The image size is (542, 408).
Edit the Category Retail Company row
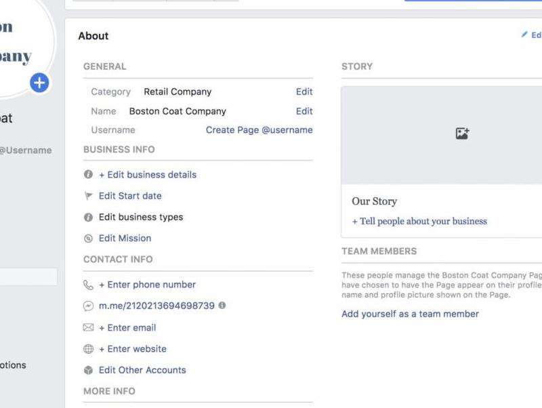[x=304, y=91]
